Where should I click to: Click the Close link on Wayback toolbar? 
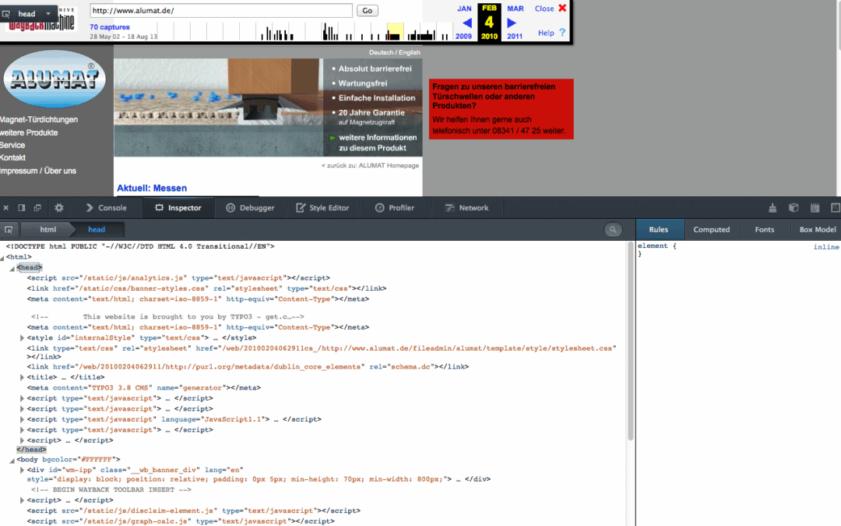[x=544, y=9]
